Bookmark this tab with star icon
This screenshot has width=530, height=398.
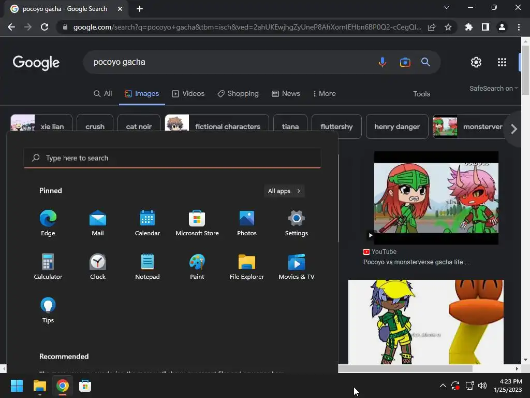[x=448, y=27]
